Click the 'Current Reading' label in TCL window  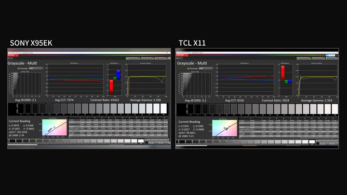189,122
